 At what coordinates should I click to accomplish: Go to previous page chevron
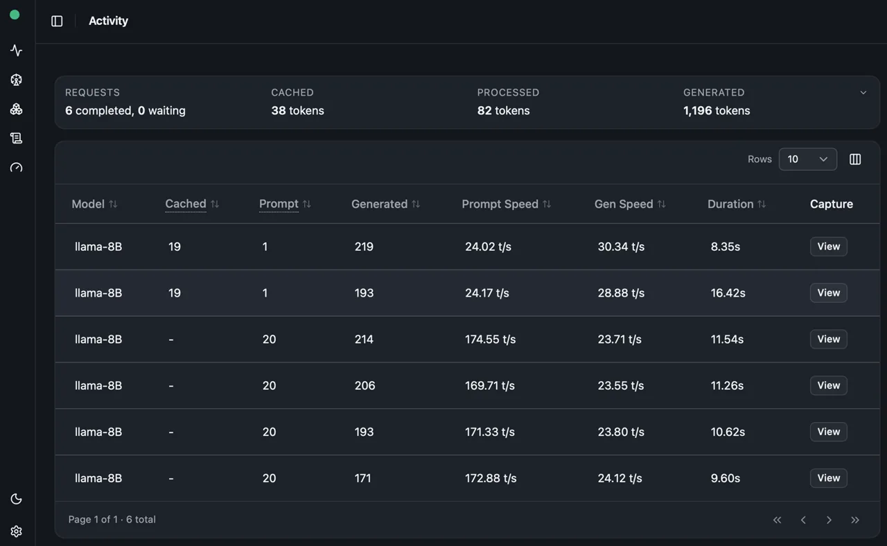pos(803,520)
